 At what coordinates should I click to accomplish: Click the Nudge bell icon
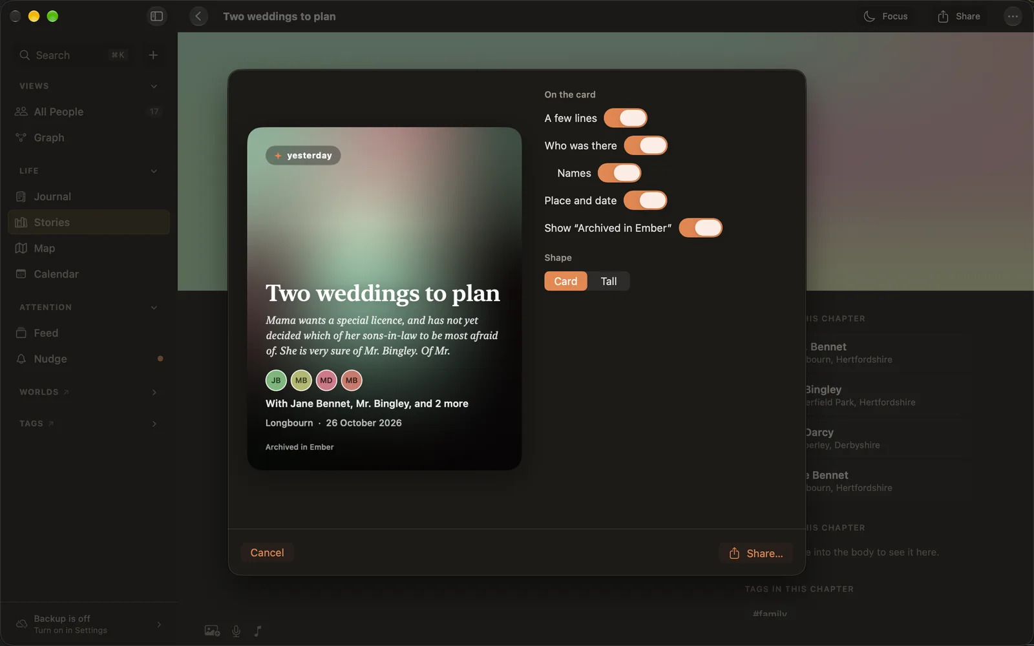coord(21,359)
